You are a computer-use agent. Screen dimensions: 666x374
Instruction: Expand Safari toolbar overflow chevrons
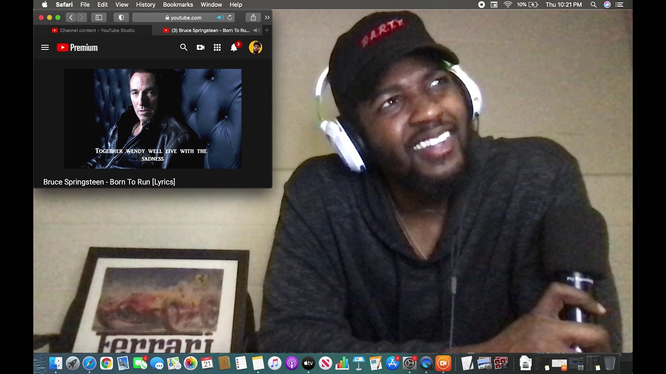click(x=267, y=17)
